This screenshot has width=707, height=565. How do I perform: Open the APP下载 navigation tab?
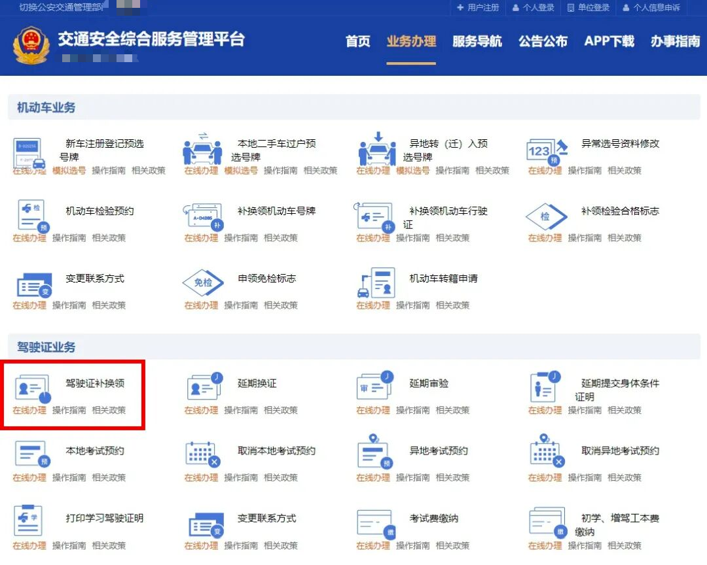click(609, 41)
